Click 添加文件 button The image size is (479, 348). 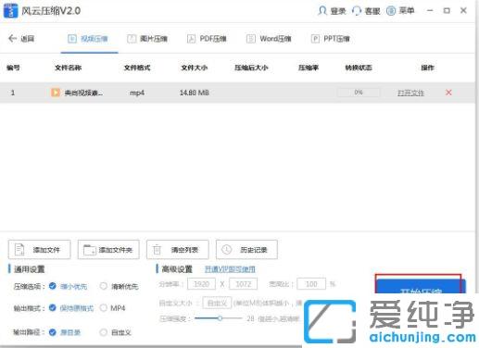click(x=39, y=250)
